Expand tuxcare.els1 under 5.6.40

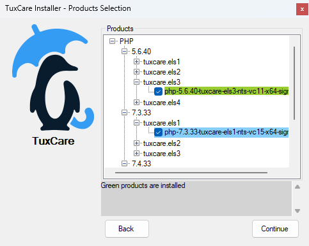(x=136, y=62)
